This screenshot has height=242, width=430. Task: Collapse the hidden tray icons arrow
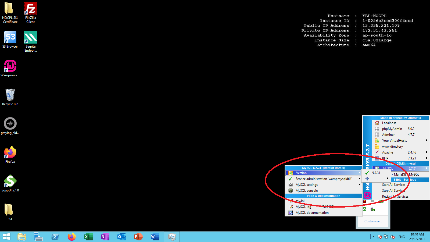click(x=373, y=237)
